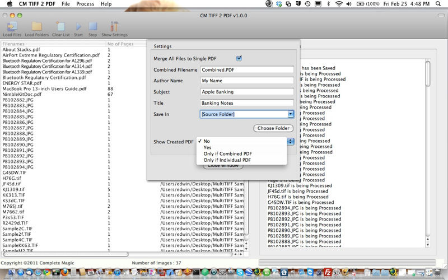Toggle Merge All Files to Single PDF checkbox
The image size is (448, 280).
coord(239,58)
